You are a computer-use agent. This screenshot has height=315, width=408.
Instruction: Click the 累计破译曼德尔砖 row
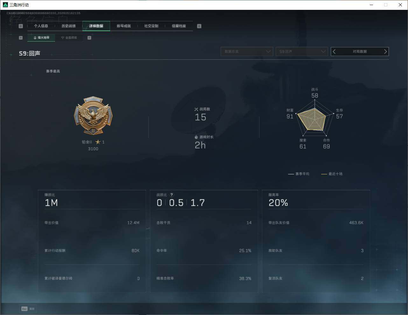tap(92, 278)
